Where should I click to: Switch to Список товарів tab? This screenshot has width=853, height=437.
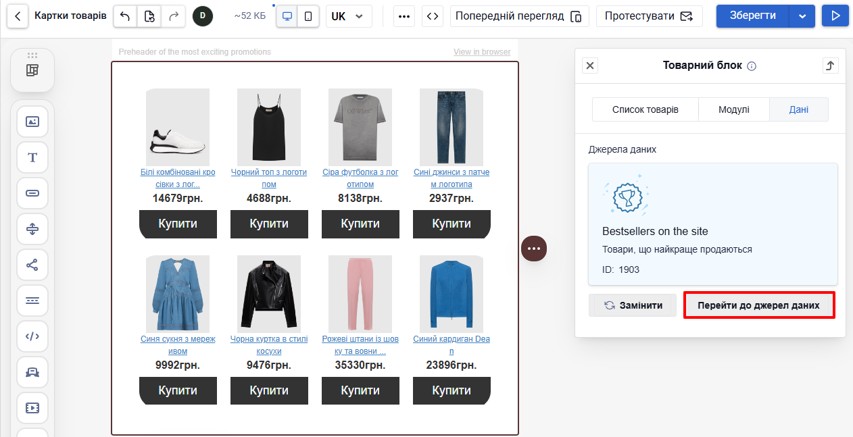pyautogui.click(x=645, y=109)
